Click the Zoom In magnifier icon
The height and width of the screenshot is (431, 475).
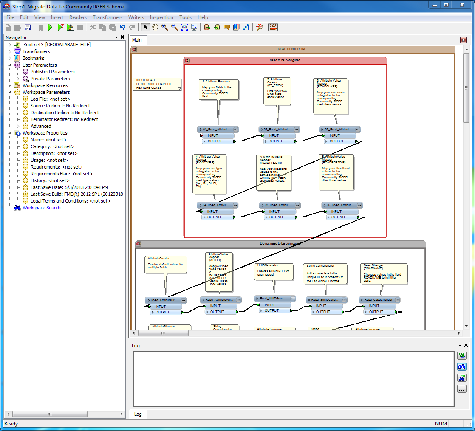165,28
